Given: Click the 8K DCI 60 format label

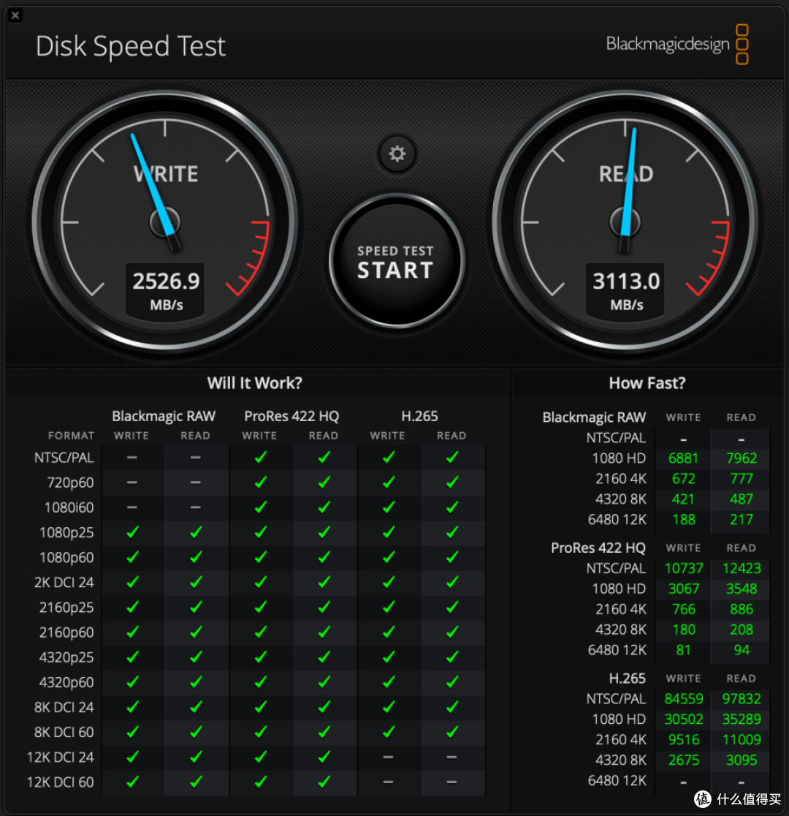Looking at the screenshot, I should 64,732.
